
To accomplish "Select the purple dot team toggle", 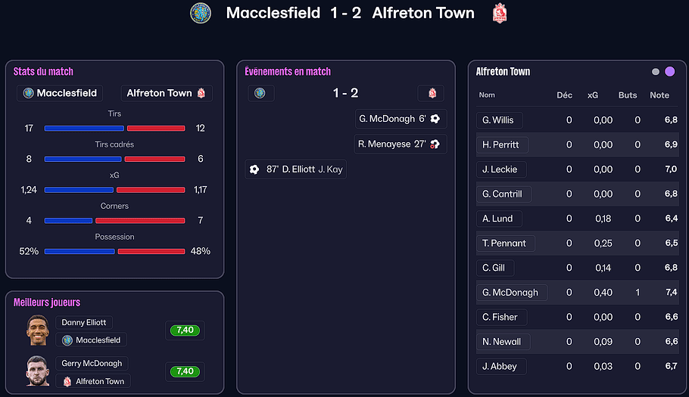I will 670,72.
